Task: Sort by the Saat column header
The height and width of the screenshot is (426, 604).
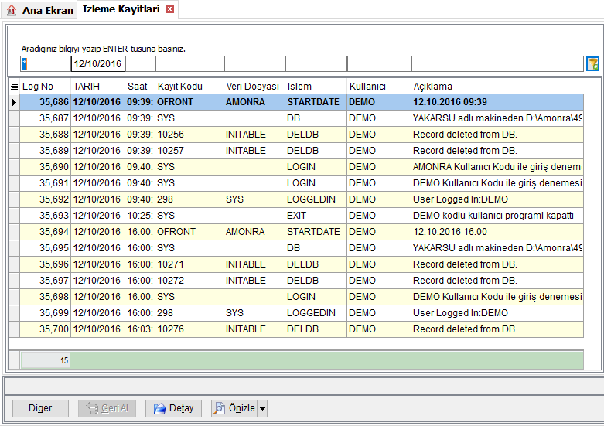Action: tap(140, 87)
